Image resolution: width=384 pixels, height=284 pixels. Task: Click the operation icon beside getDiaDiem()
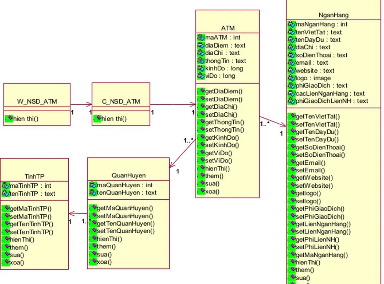click(x=201, y=91)
